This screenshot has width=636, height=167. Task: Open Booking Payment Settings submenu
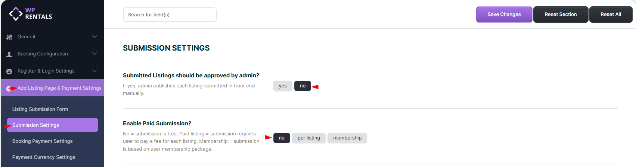click(x=42, y=141)
